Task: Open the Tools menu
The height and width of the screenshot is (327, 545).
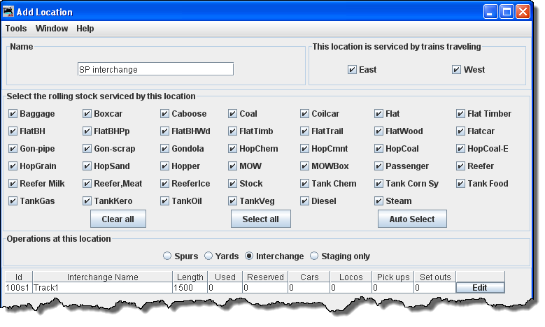Action: tap(16, 29)
